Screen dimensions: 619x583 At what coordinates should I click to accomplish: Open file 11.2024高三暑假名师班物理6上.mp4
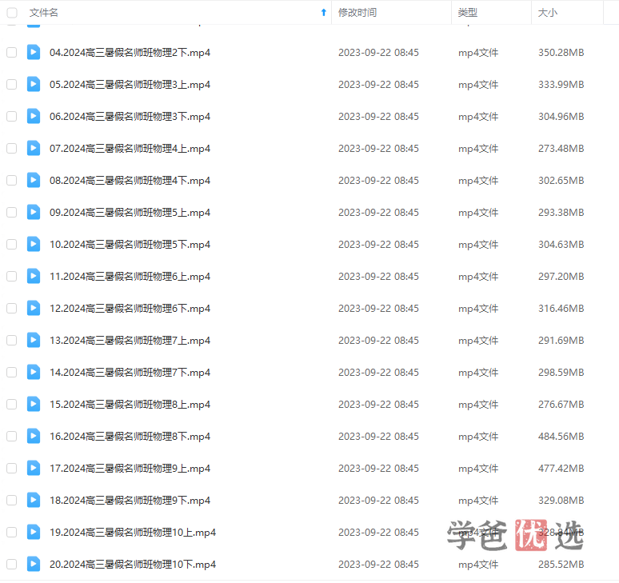[x=130, y=276]
